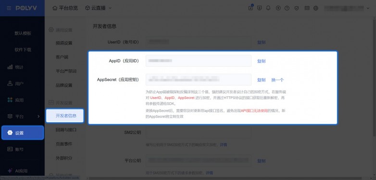Open 回调与接口 page
This screenshot has width=376, height=180.
coord(66,130)
